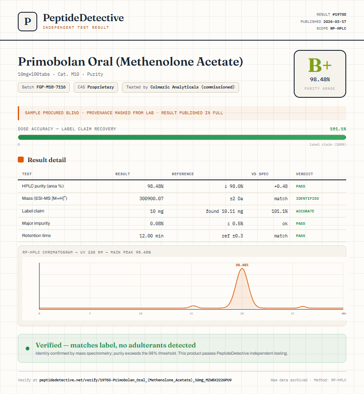This screenshot has width=364, height=394.
Task: Click the CAS Proprietary chip
Action: (96, 87)
